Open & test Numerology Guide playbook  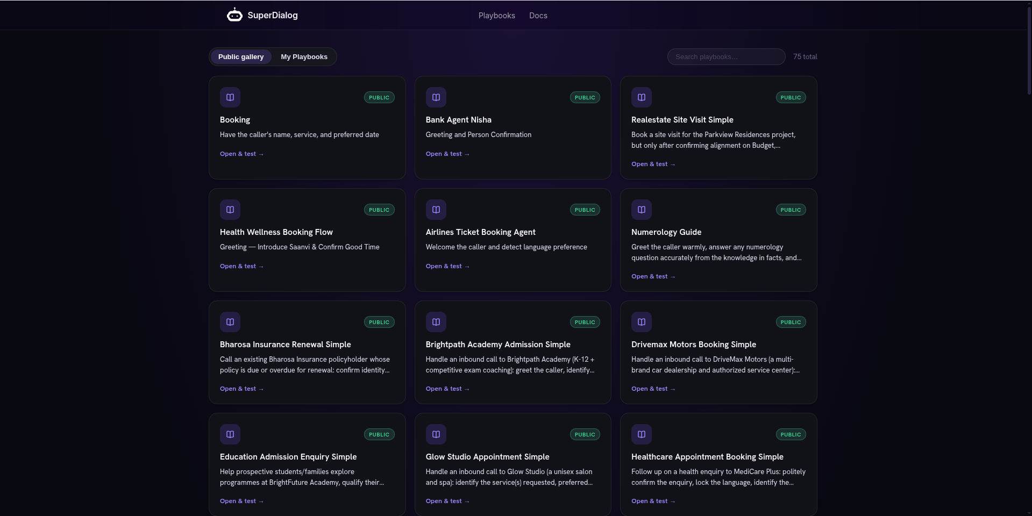[x=653, y=276]
